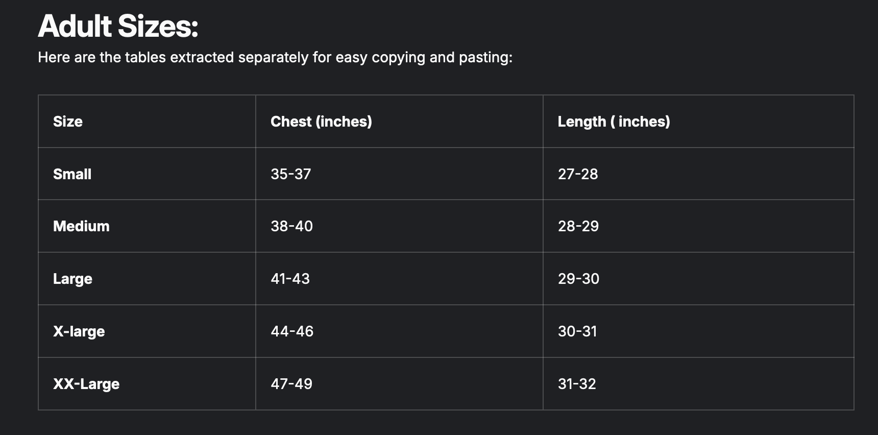This screenshot has height=435, width=878.
Task: Click chest value 35-37 for Small
Action: coord(290,174)
